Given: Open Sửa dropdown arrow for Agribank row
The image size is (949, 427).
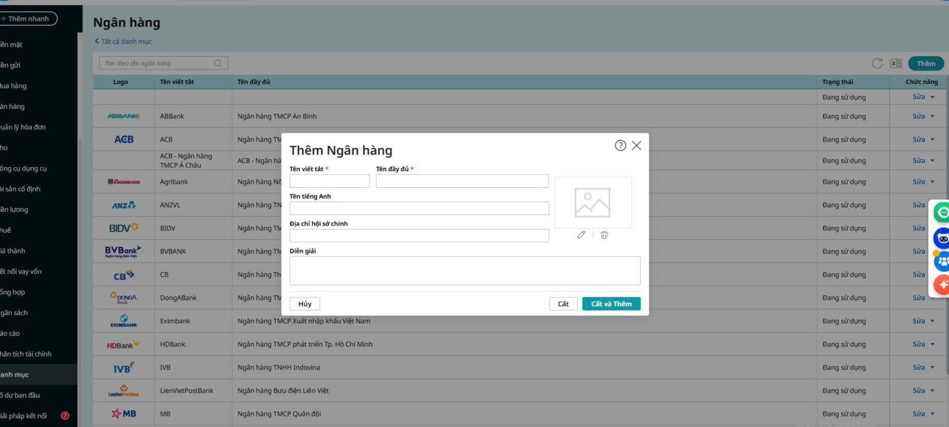Looking at the screenshot, I should coord(932,182).
